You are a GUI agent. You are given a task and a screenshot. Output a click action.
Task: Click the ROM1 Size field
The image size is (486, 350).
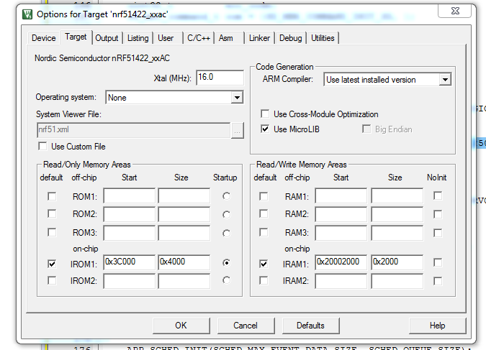[x=184, y=195]
